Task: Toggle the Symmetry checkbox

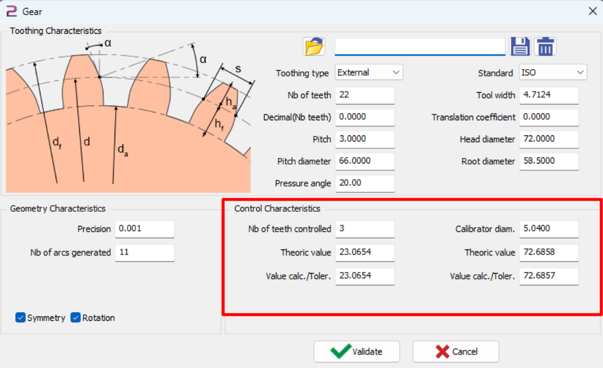Action: click(21, 318)
